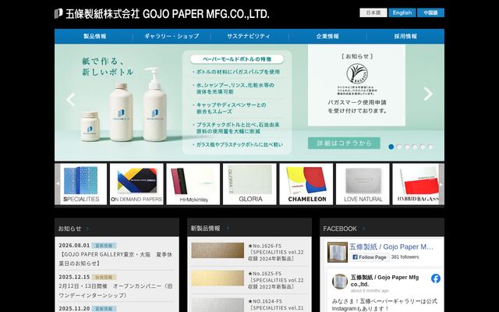Open the CHAMELEON product thumbnail
This screenshot has height=312, width=499.
coord(306,184)
